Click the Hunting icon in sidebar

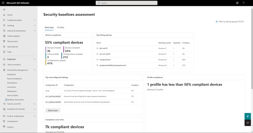(x=4, y=26)
